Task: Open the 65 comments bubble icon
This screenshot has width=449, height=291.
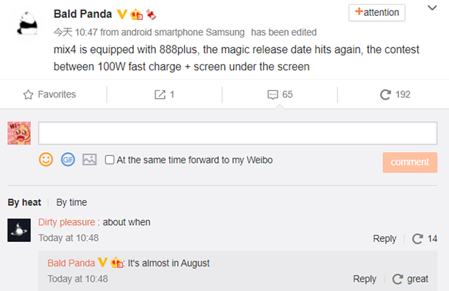Action: 273,95
